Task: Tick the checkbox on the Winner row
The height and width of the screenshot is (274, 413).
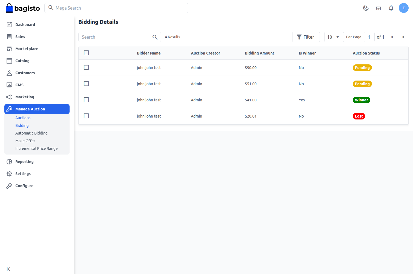Action: click(86, 100)
